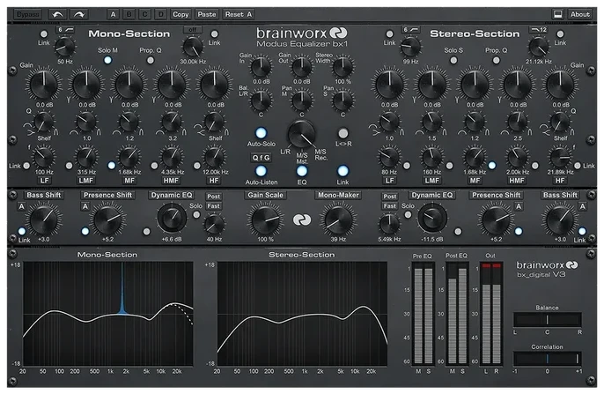Click the Mono-Maker knob
604x394 pixels.
[x=338, y=219]
